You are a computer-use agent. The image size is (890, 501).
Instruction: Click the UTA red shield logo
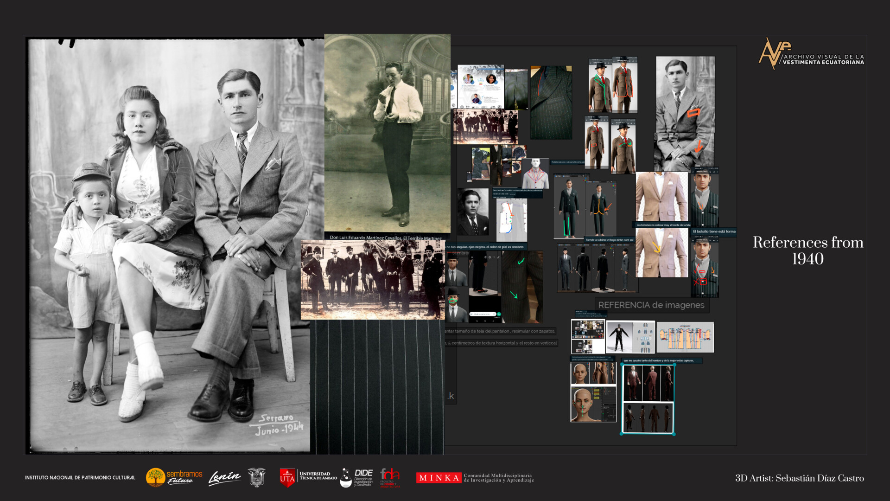point(287,477)
